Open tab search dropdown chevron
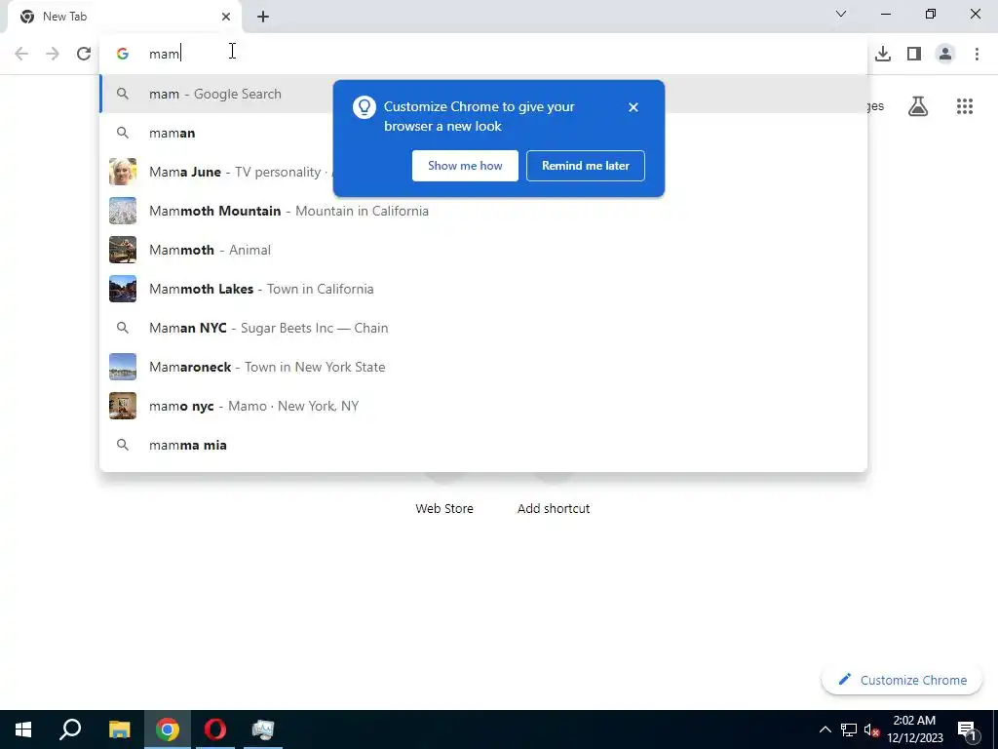This screenshot has height=749, width=998. [x=841, y=14]
